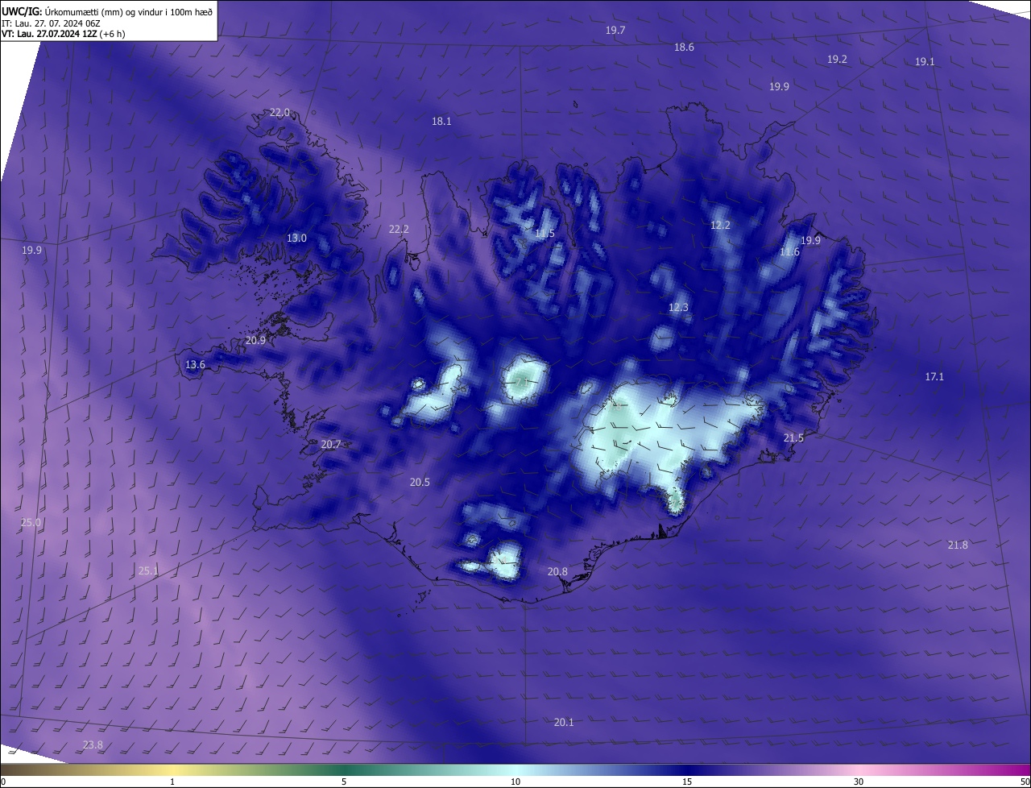Click the 20.9 value label

(x=255, y=341)
